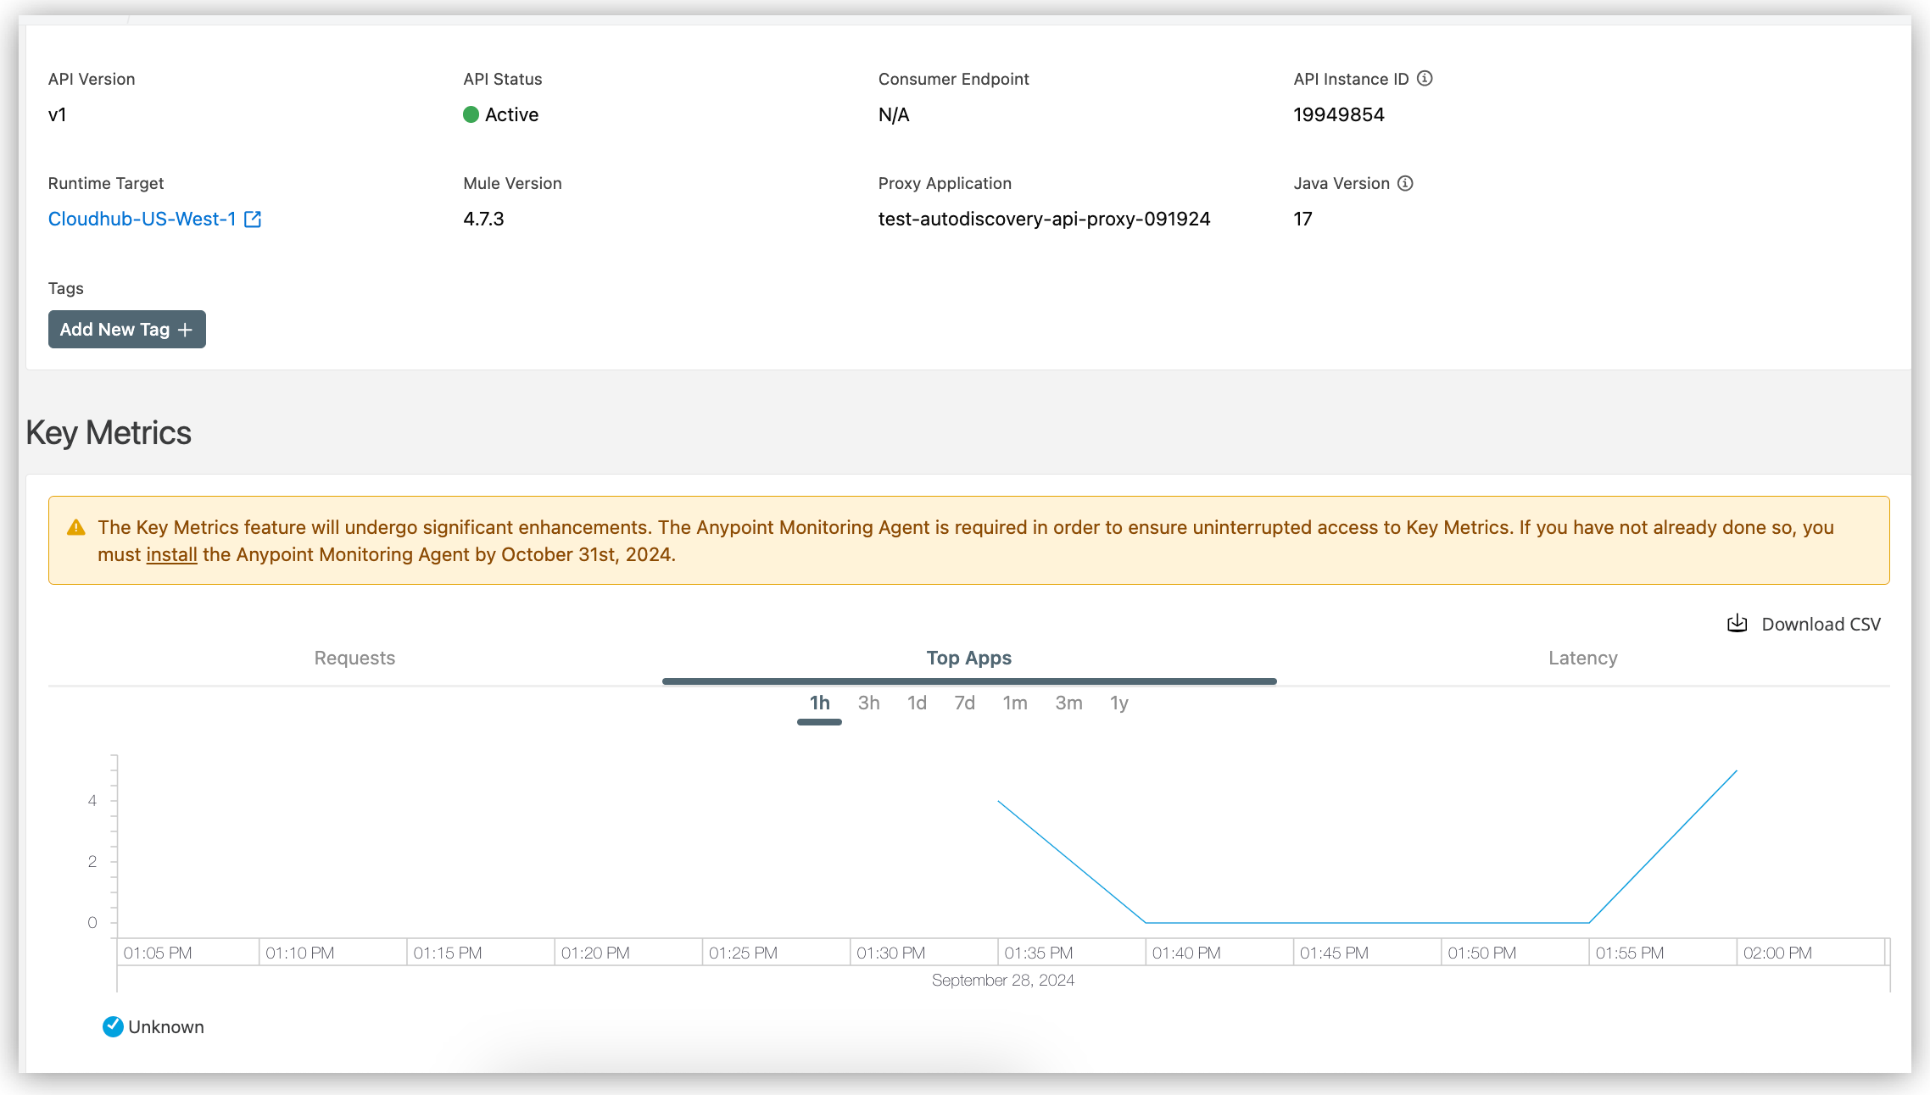
Task: Switch to the Requests tab
Action: point(354,658)
